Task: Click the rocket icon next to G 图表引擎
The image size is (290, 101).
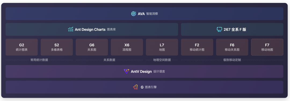Action: coord(136,87)
